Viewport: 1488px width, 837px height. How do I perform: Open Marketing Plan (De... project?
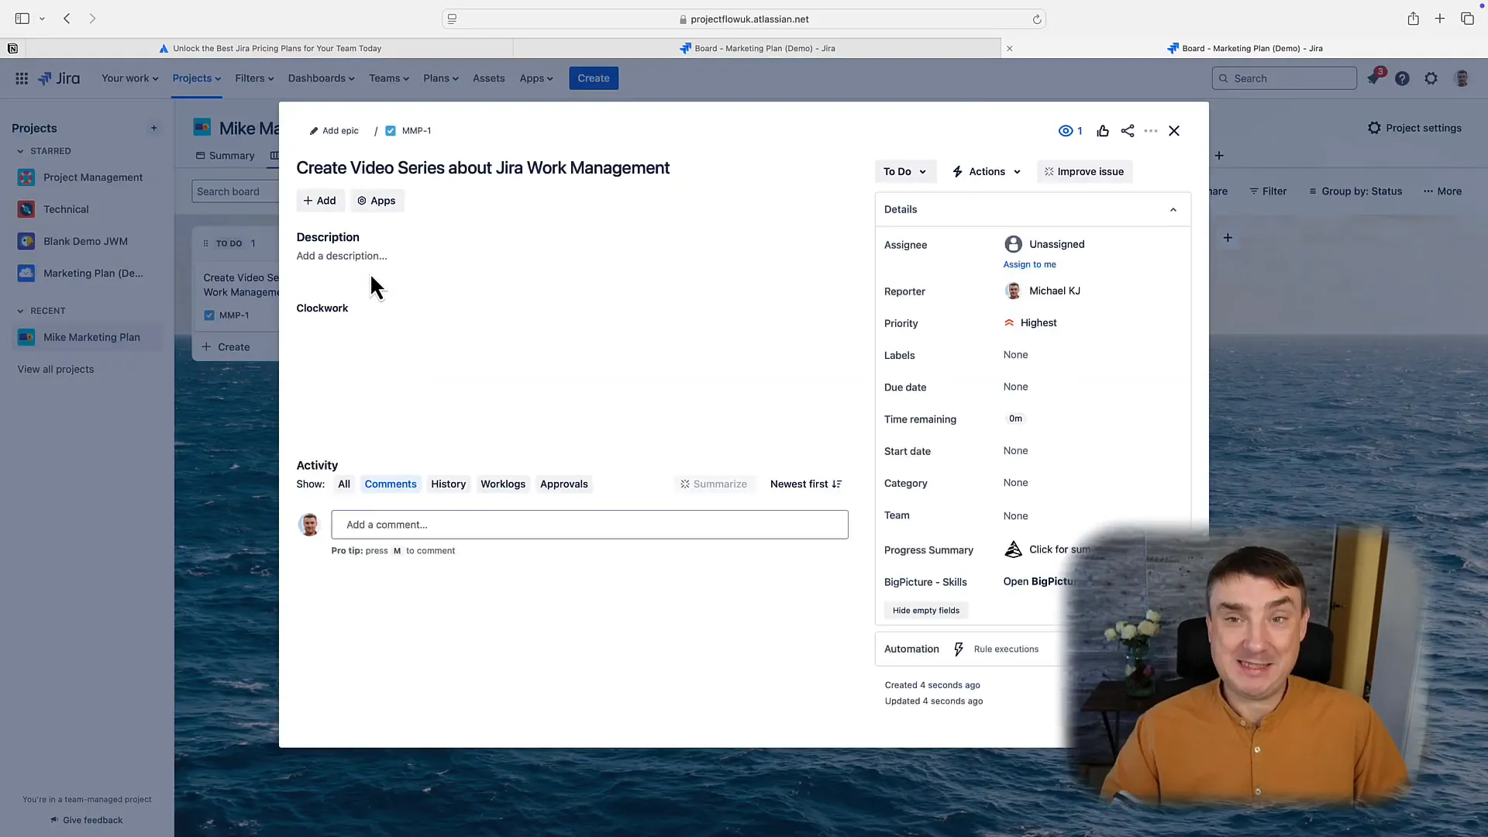pyautogui.click(x=86, y=274)
